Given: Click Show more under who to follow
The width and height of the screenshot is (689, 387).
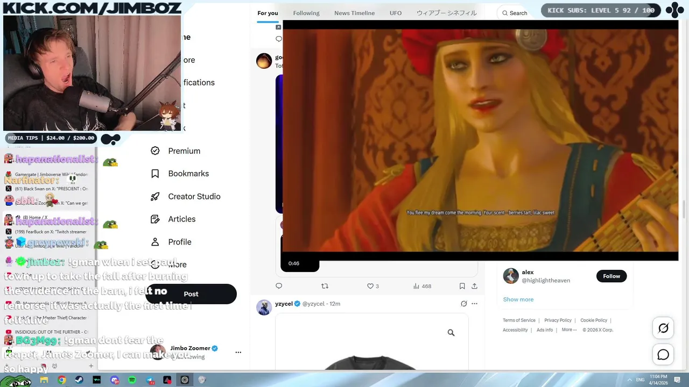Looking at the screenshot, I should click(518, 299).
